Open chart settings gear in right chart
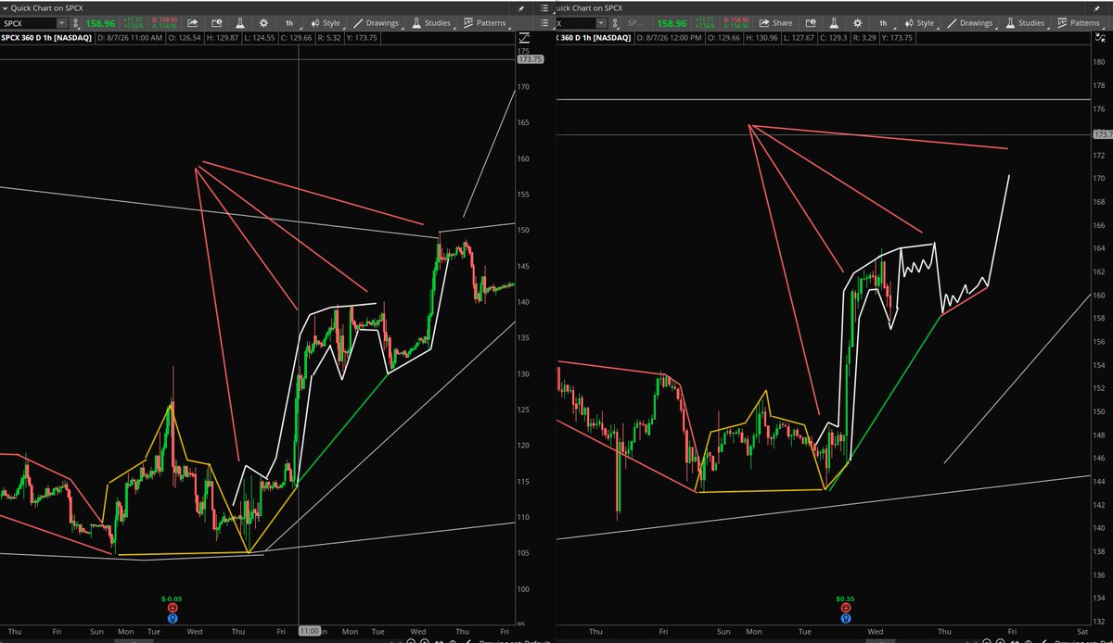1113x643 pixels. click(858, 22)
